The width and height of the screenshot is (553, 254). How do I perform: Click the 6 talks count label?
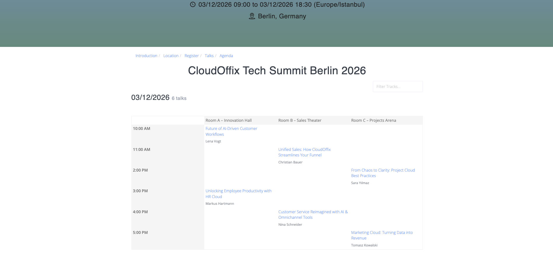pyautogui.click(x=179, y=98)
